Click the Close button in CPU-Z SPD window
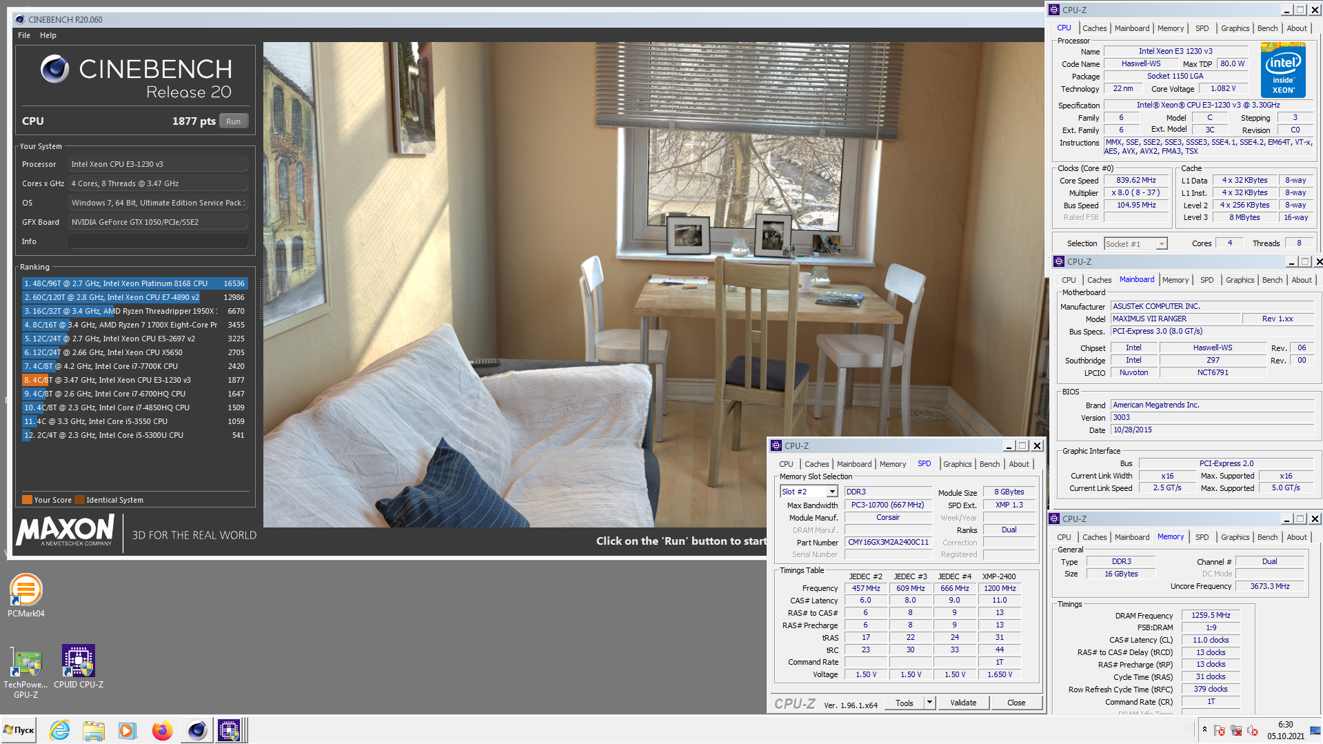This screenshot has height=744, width=1323. 1016,703
